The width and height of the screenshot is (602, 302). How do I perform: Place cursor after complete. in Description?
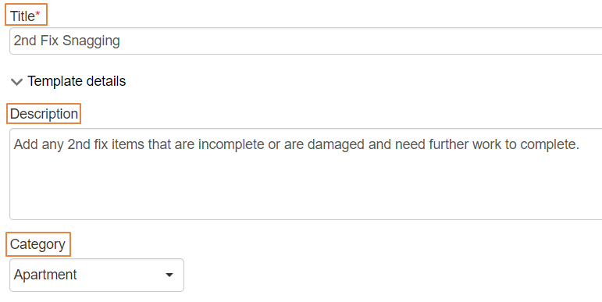tap(579, 144)
